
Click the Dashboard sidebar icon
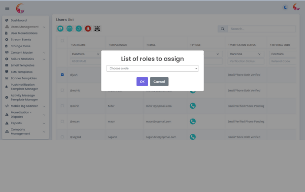(7, 20)
